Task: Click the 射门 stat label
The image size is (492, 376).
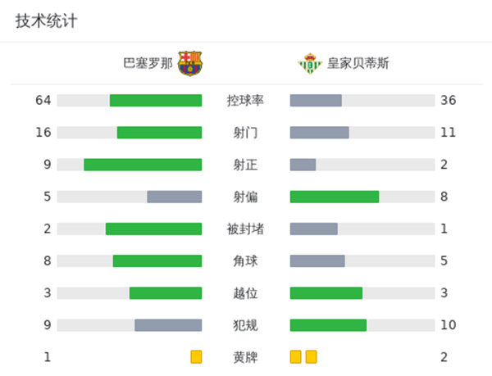Action: coord(245,133)
